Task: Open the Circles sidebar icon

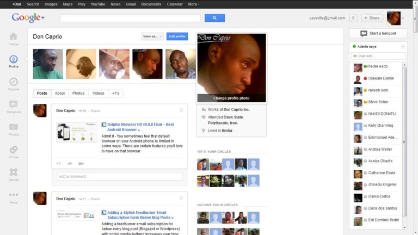Action: (x=14, y=151)
